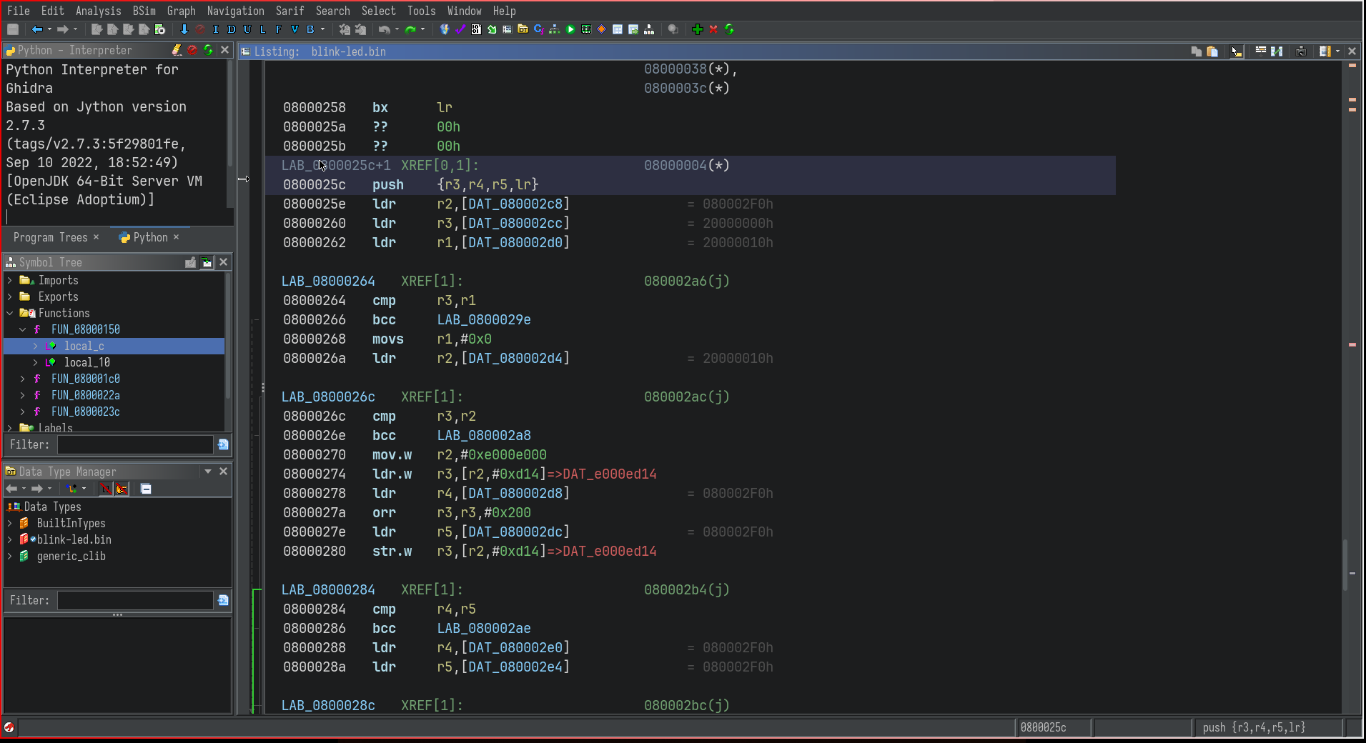Expand the Imports folder in Symbol Tree
This screenshot has height=743, width=1366.
[10, 280]
